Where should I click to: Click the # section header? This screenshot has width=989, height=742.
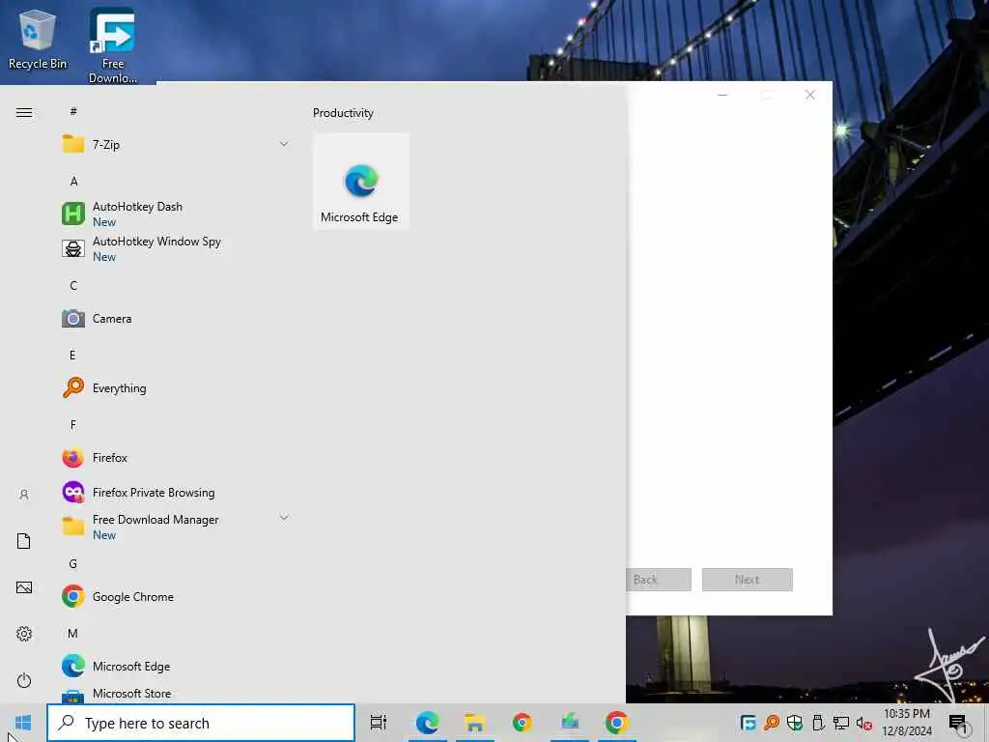tap(73, 112)
